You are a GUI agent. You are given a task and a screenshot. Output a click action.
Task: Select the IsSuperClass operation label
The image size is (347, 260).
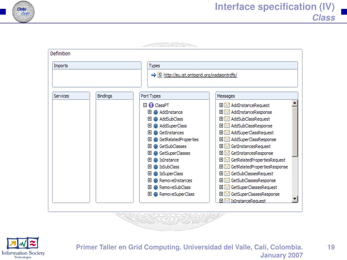pyautogui.click(x=171, y=174)
